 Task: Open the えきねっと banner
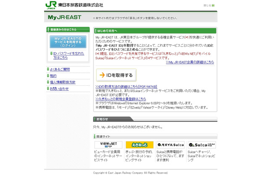click(139, 145)
